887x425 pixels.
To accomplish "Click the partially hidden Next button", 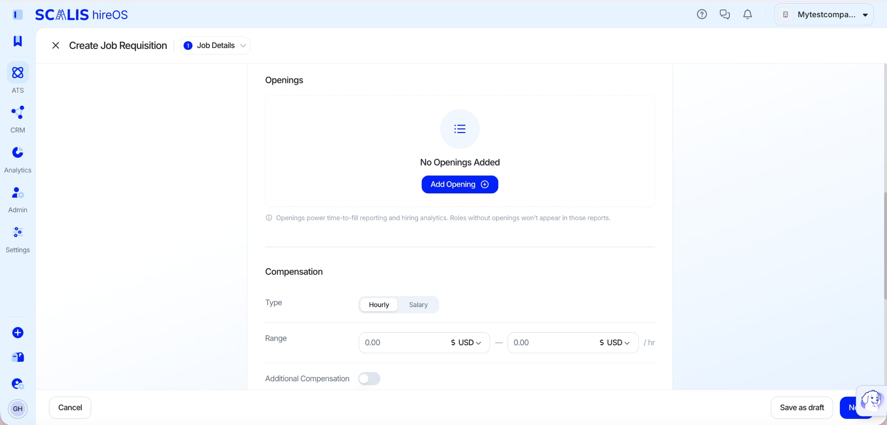I will (849, 408).
